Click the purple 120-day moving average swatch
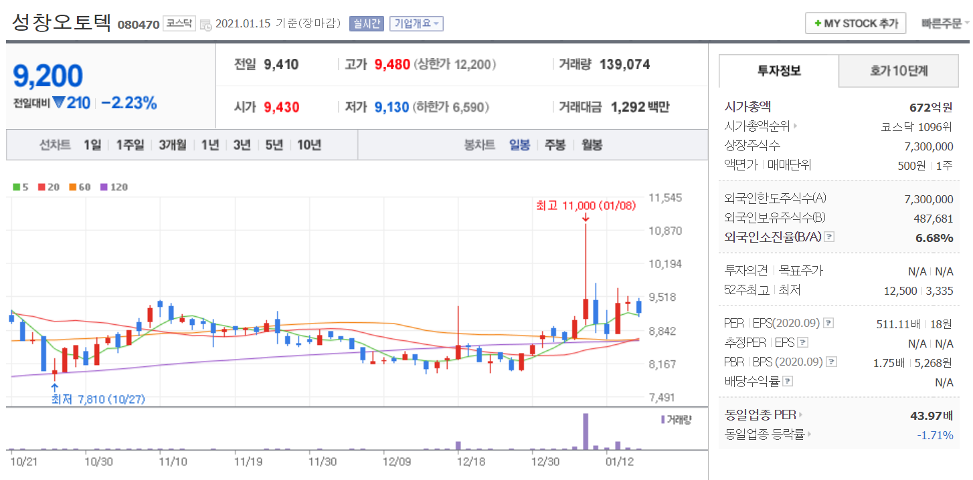The width and height of the screenshot is (973, 480). pyautogui.click(x=104, y=187)
